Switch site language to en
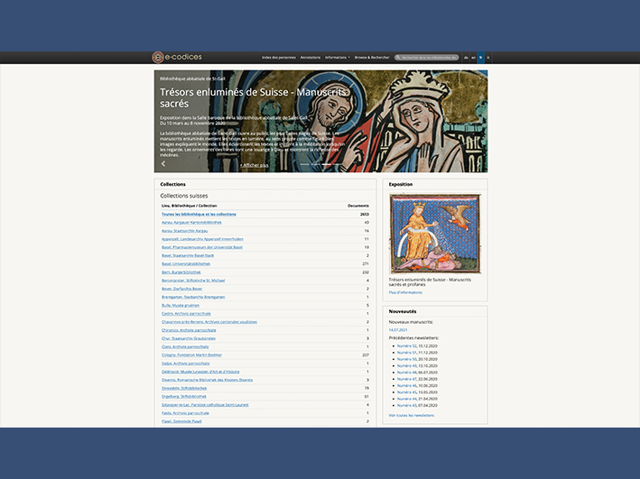 [474, 58]
